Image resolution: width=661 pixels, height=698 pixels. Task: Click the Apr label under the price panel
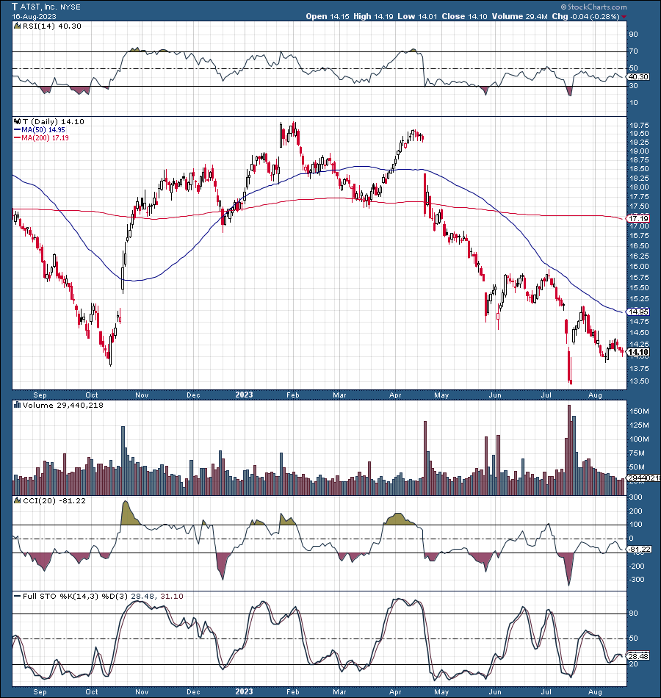point(395,395)
